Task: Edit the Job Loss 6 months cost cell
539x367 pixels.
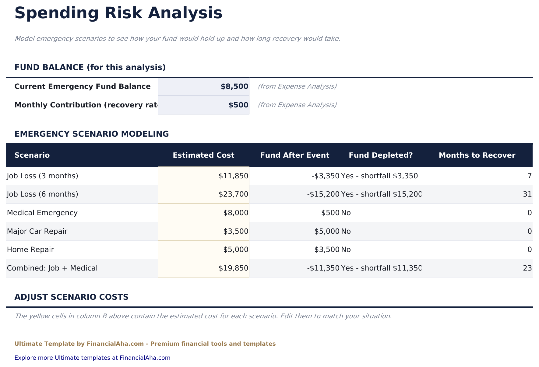Action: coord(203,194)
